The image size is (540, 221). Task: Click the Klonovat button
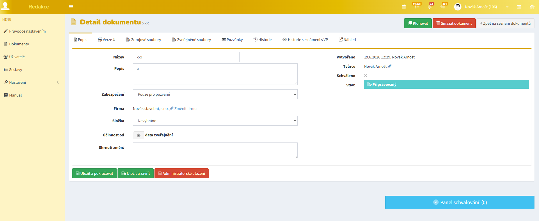[x=418, y=23]
